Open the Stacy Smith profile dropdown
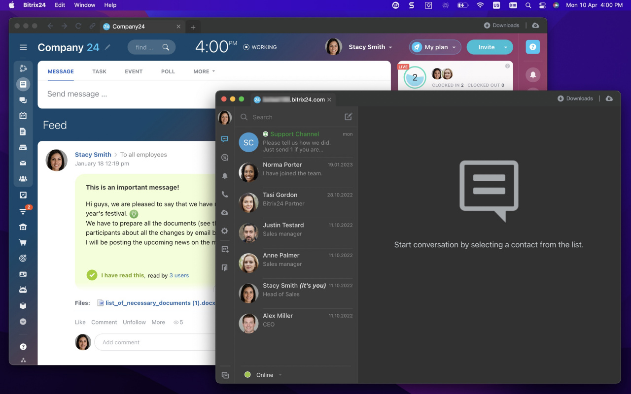This screenshot has height=394, width=631. pos(370,47)
